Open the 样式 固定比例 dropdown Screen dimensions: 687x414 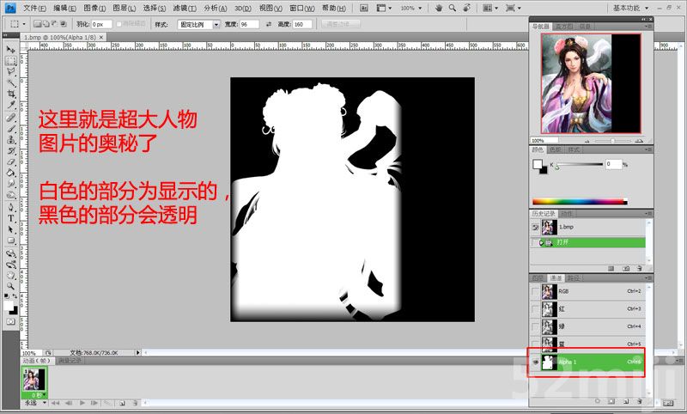pos(199,25)
